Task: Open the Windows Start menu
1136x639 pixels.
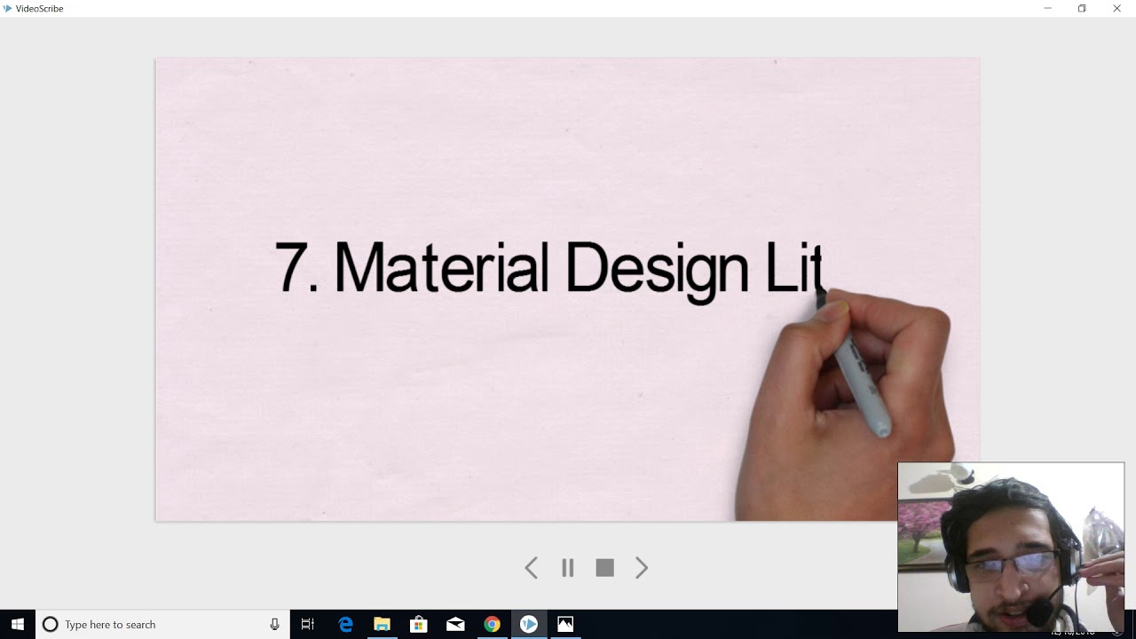Action: pos(17,624)
